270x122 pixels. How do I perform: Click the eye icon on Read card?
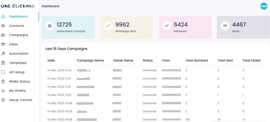[x=225, y=26]
